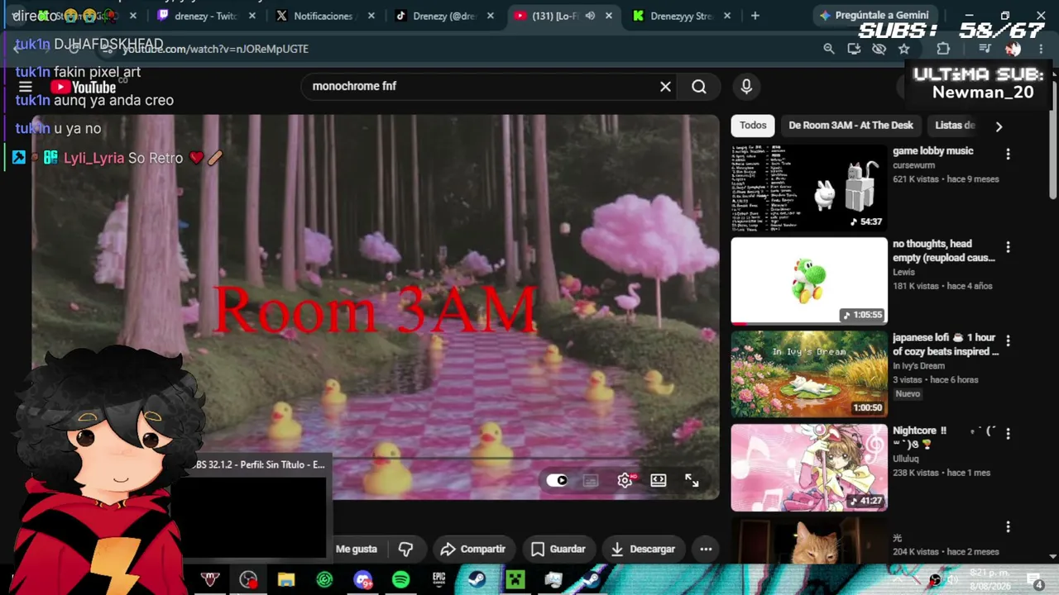Open options for 'no thoughts, head empty' video
Image resolution: width=1059 pixels, height=595 pixels.
pyautogui.click(x=1008, y=247)
